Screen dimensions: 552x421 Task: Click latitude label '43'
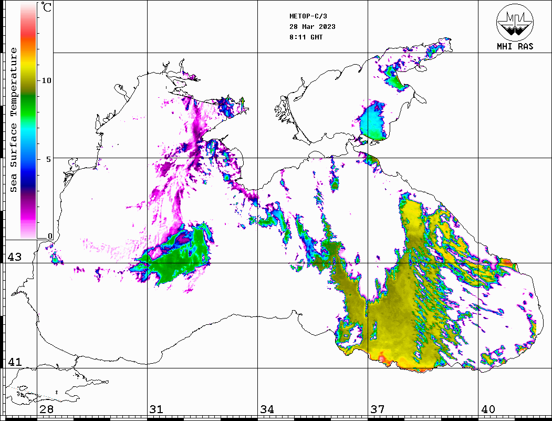[15, 257]
